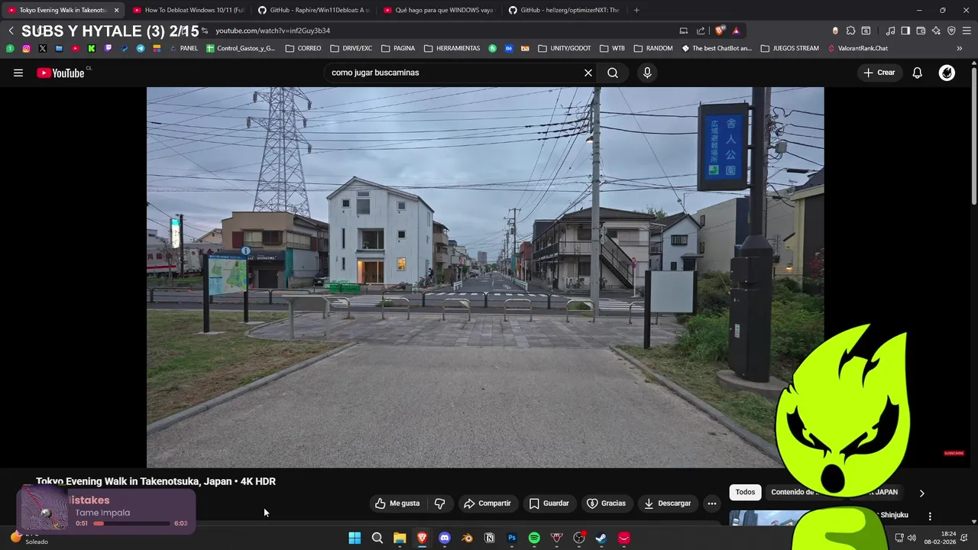View site information in address bar
Screen dimensions: 978x550
pyautogui.click(x=205, y=31)
